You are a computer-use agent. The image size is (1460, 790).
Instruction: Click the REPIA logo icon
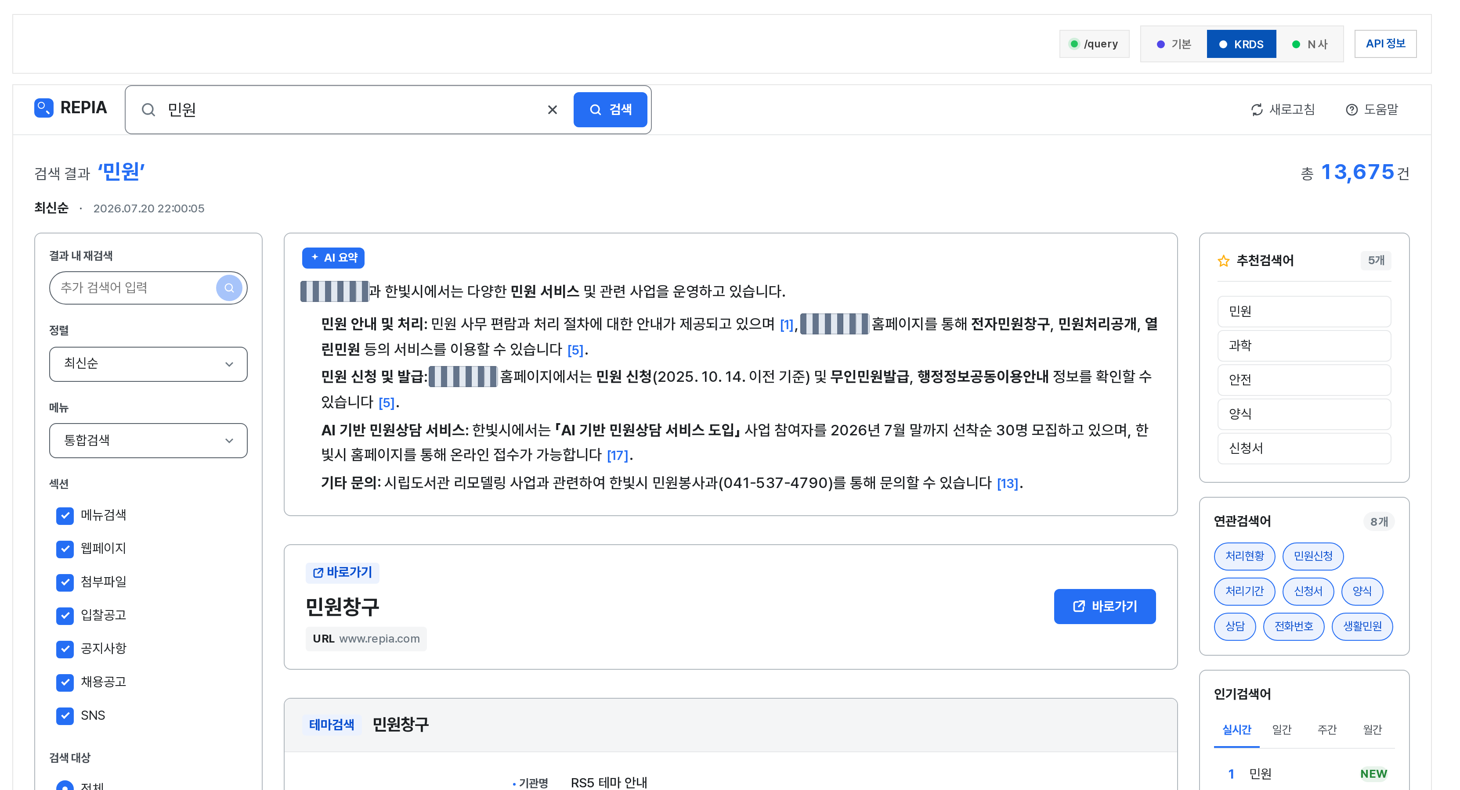coord(43,108)
